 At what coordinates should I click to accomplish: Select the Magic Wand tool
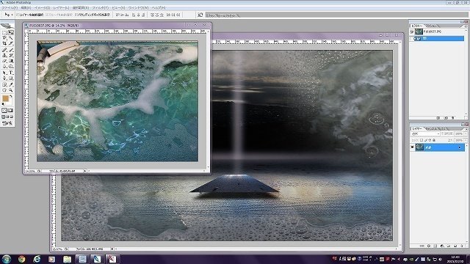coord(11,38)
